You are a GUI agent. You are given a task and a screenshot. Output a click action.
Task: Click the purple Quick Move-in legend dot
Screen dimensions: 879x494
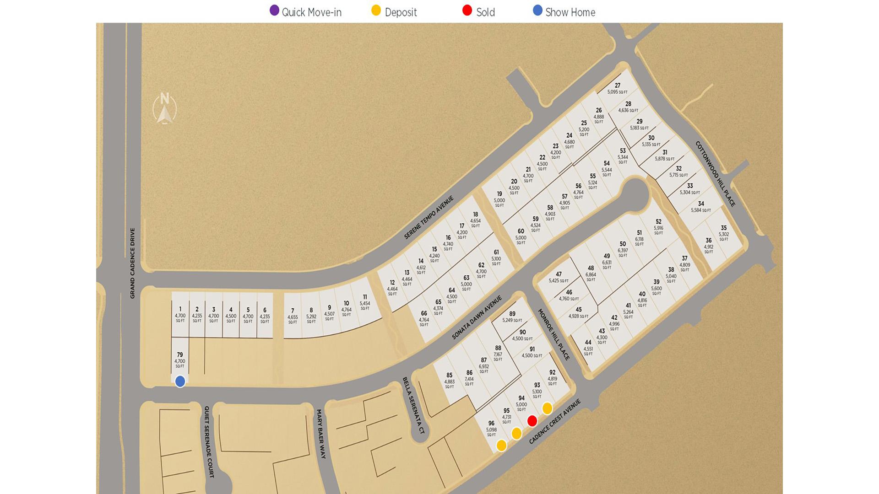(x=274, y=11)
